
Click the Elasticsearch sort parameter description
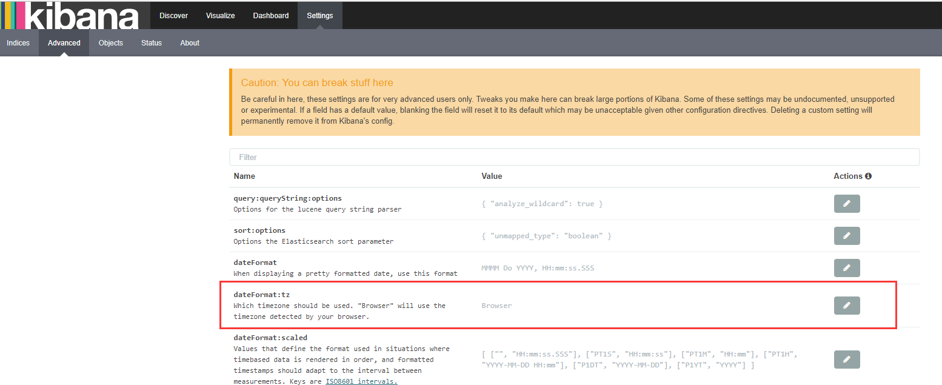click(x=313, y=241)
